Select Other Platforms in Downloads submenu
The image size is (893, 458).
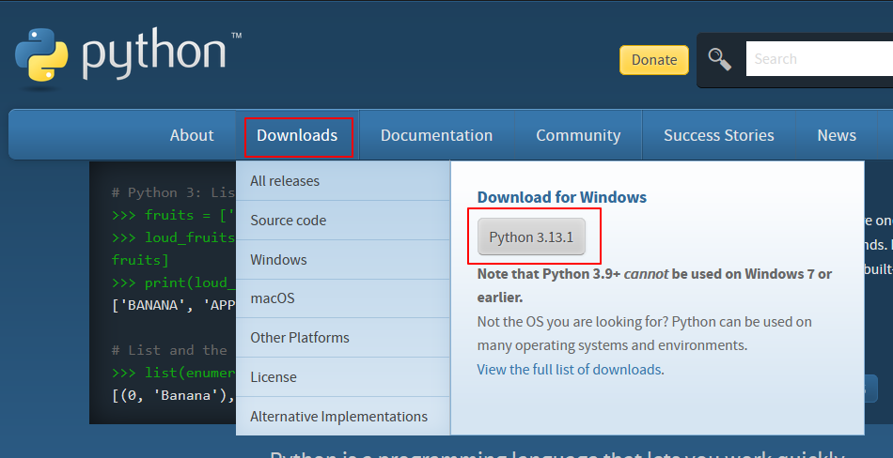click(343, 337)
